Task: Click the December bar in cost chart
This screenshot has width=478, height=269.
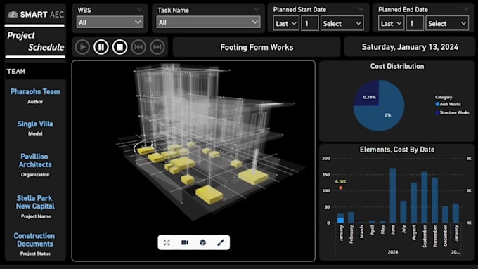Action: tap(445, 215)
